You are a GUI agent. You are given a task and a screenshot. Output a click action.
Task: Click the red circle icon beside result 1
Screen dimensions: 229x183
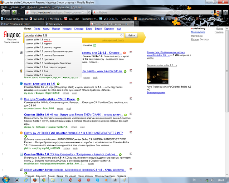click(x=125, y=53)
